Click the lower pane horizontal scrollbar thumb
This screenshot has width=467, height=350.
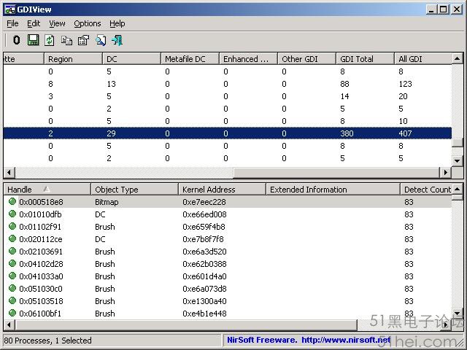(186, 324)
